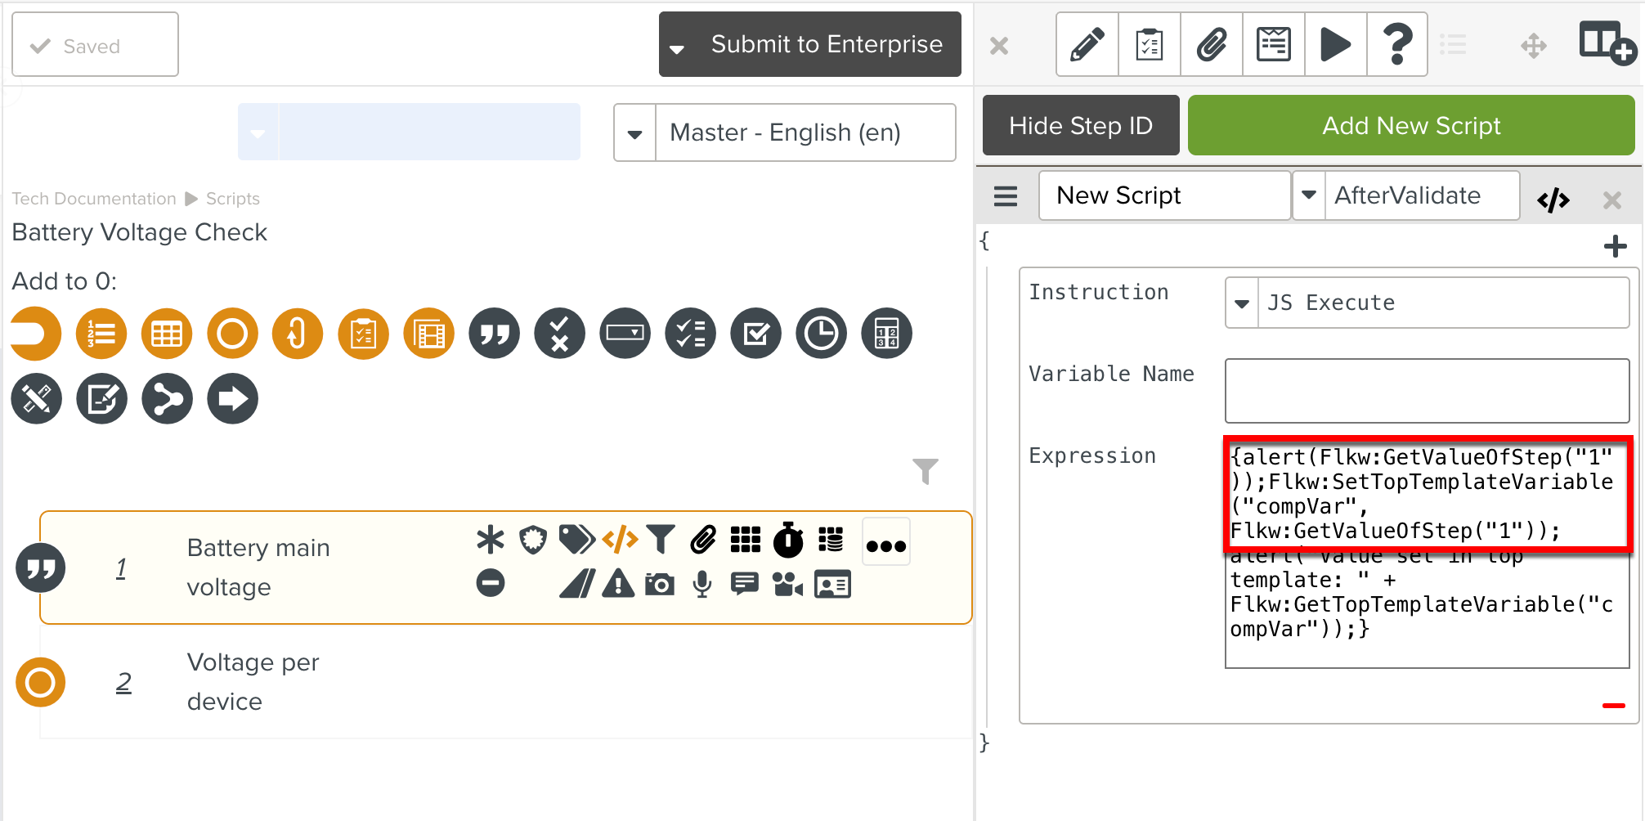This screenshot has width=1645, height=821.
Task: Toggle script code view icon
Action: coord(1553,200)
